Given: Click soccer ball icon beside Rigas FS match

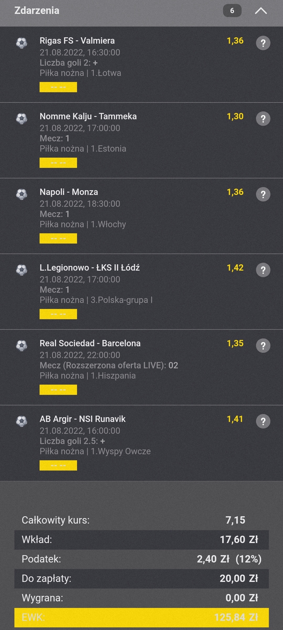Looking at the screenshot, I should (21, 43).
